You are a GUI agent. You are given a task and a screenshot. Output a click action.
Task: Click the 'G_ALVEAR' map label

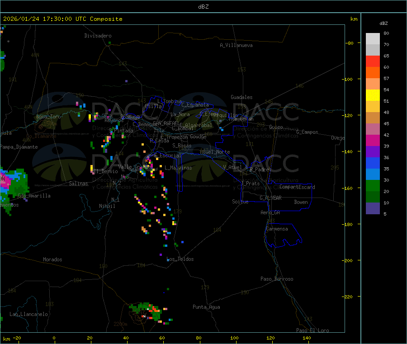270,198
